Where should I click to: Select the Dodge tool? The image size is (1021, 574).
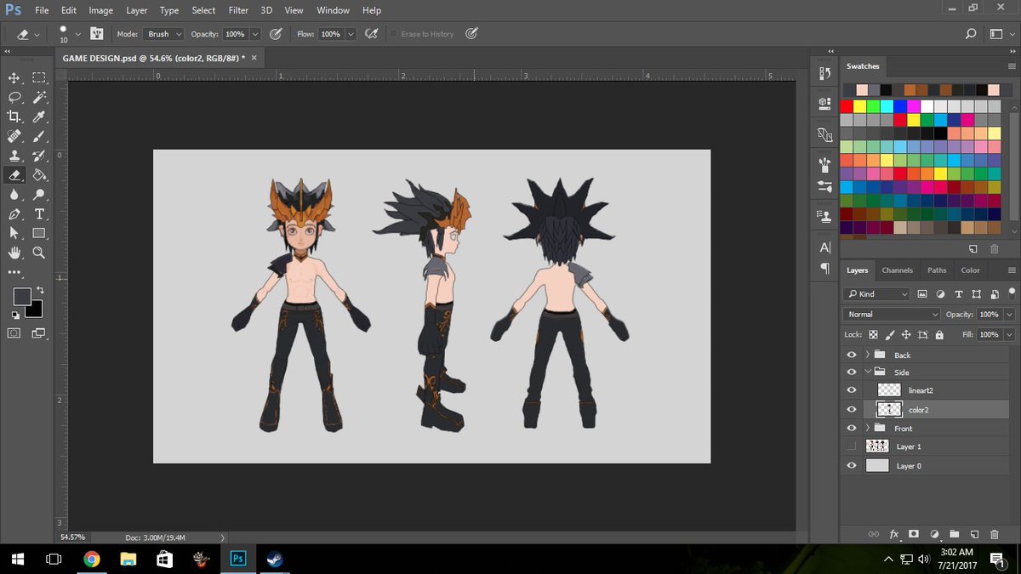[x=38, y=195]
